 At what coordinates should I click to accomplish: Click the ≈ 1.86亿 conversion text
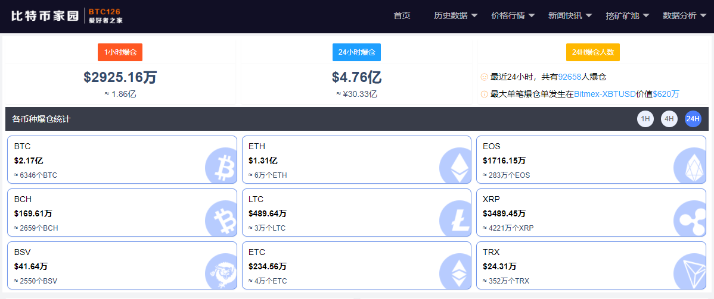pyautogui.click(x=120, y=95)
